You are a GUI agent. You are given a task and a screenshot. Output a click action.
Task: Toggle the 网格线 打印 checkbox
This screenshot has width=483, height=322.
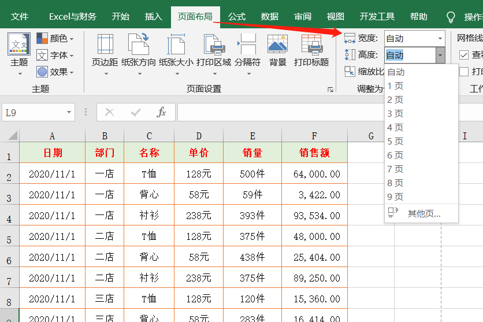[463, 72]
